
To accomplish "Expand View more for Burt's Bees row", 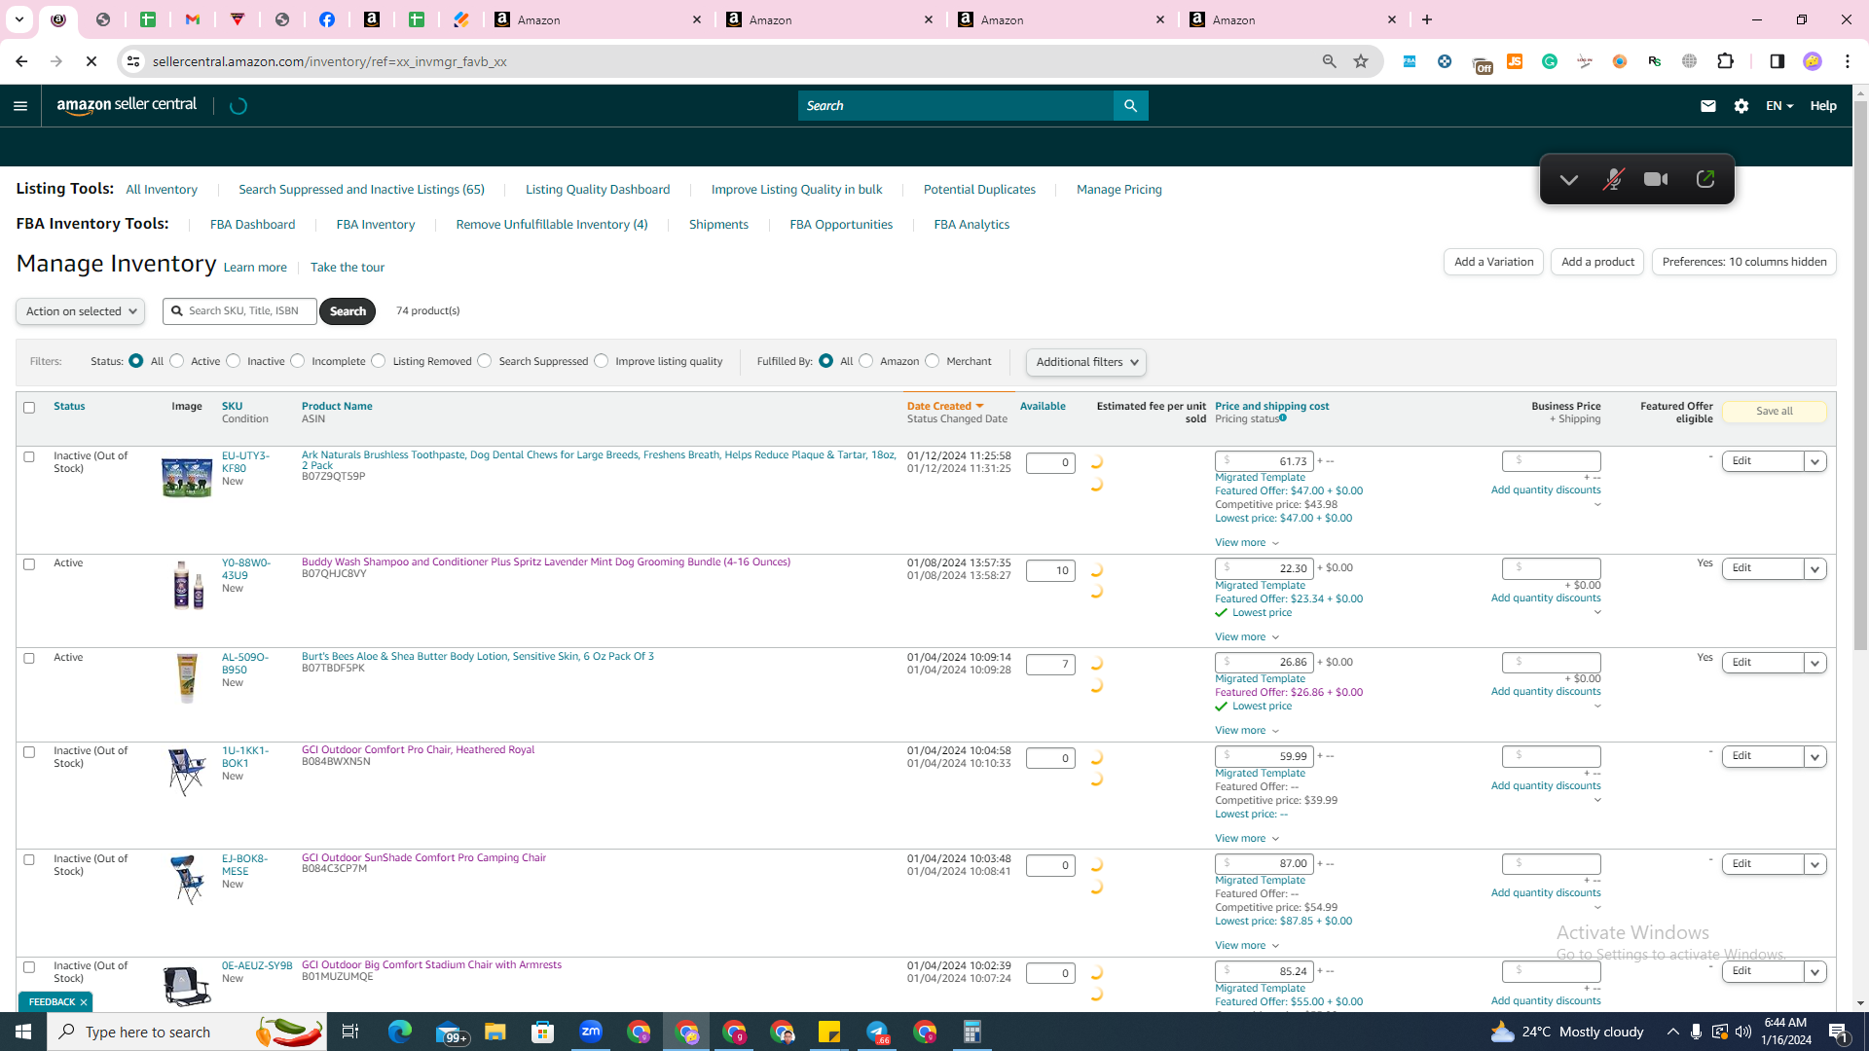I will click(x=1247, y=731).
